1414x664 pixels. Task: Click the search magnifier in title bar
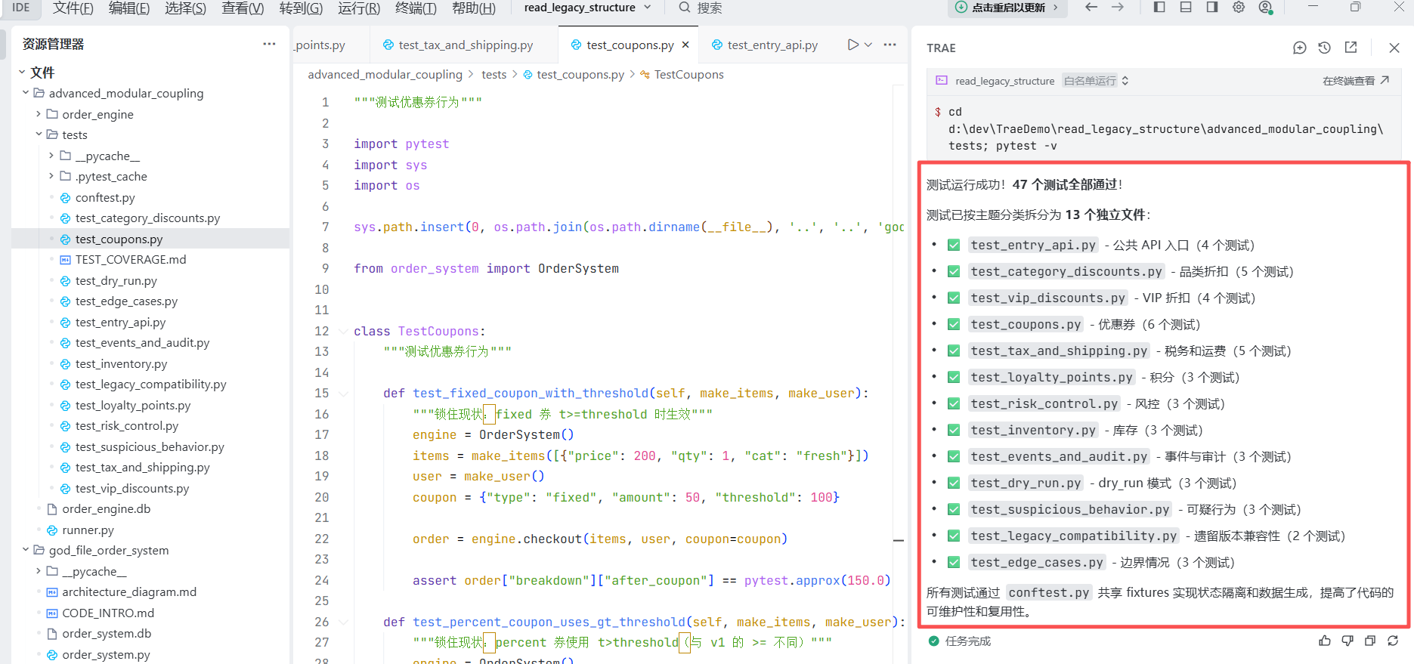pos(685,8)
